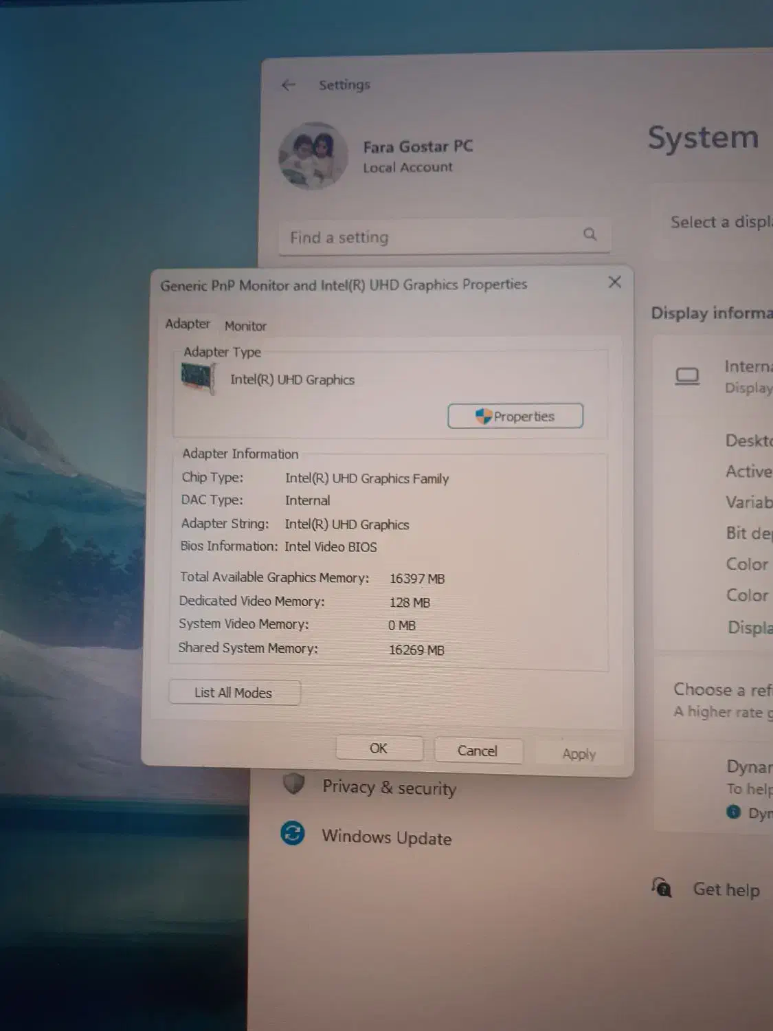Go back with the Settings arrow icon
This screenshot has height=1031, width=773.
click(x=289, y=85)
